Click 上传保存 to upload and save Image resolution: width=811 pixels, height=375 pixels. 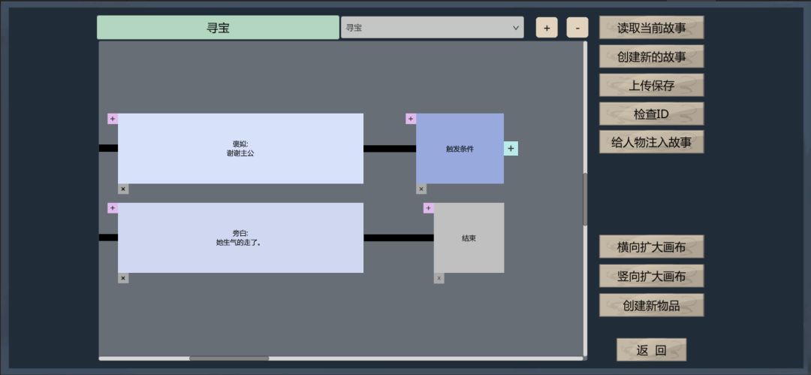[651, 86]
